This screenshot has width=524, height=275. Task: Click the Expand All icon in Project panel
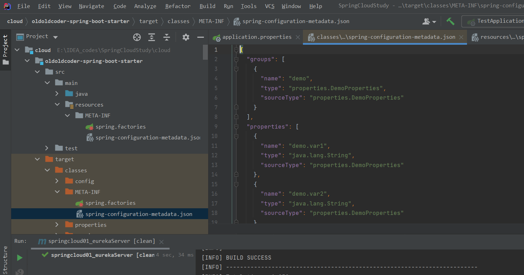pos(151,37)
